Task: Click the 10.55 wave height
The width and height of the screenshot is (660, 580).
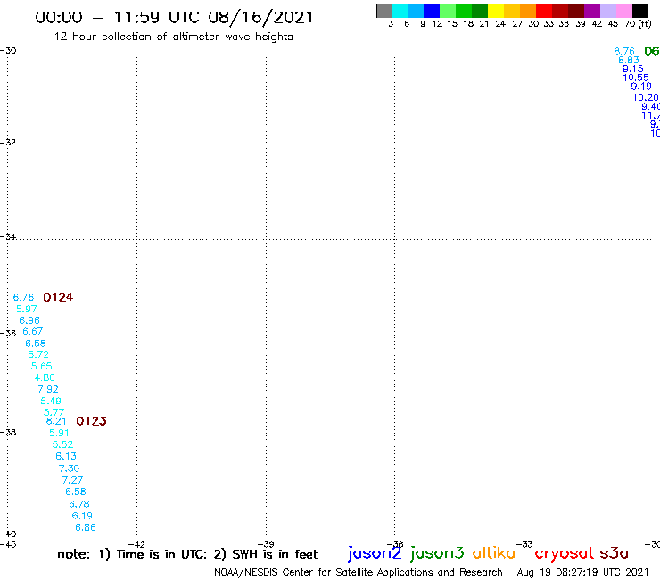Action: [636, 78]
